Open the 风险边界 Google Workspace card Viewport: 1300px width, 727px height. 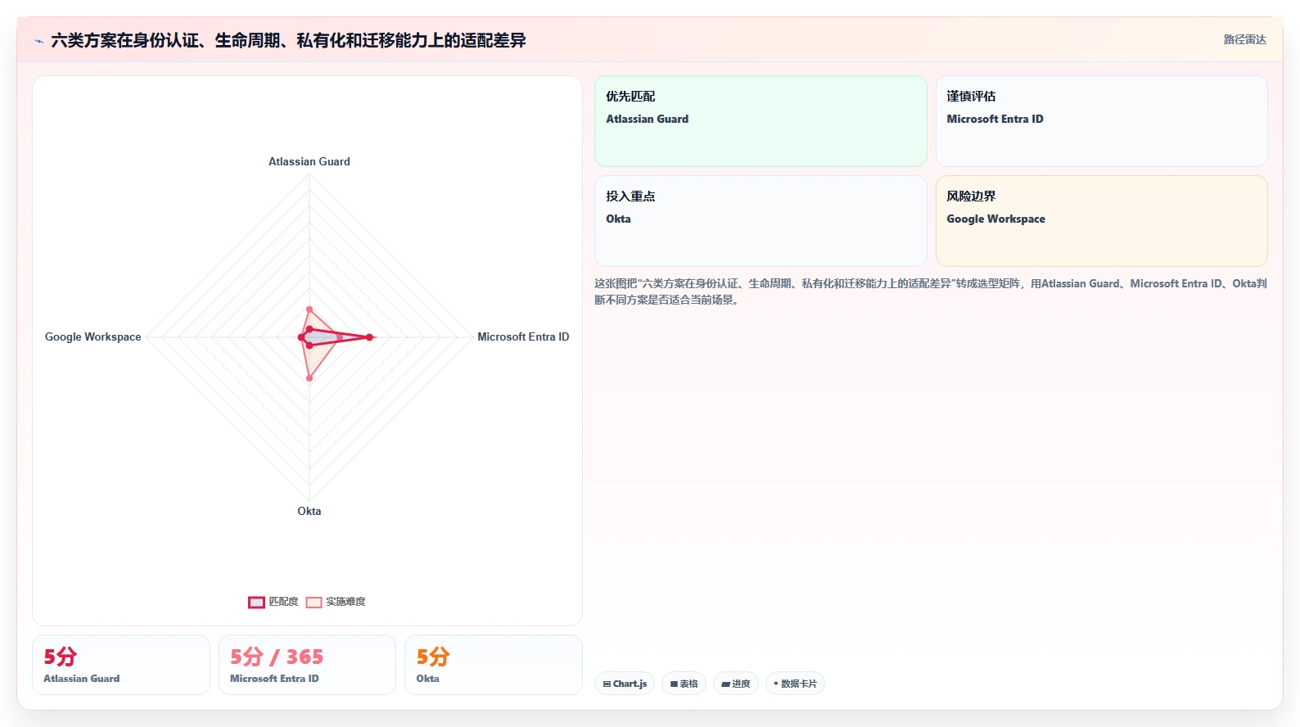(1101, 221)
